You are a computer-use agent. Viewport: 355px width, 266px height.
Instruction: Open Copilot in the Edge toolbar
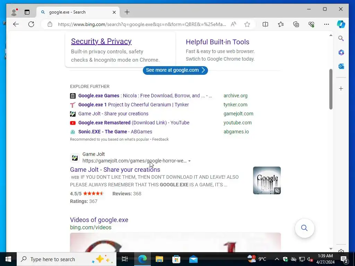point(341,24)
